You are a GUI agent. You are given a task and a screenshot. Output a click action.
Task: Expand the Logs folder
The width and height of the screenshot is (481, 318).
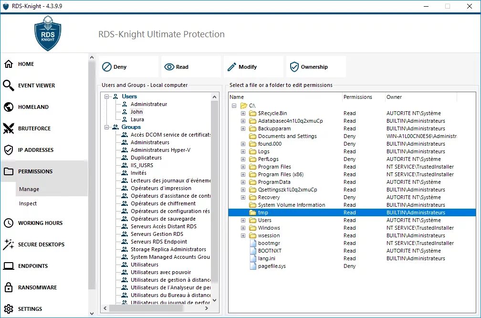pos(243,151)
